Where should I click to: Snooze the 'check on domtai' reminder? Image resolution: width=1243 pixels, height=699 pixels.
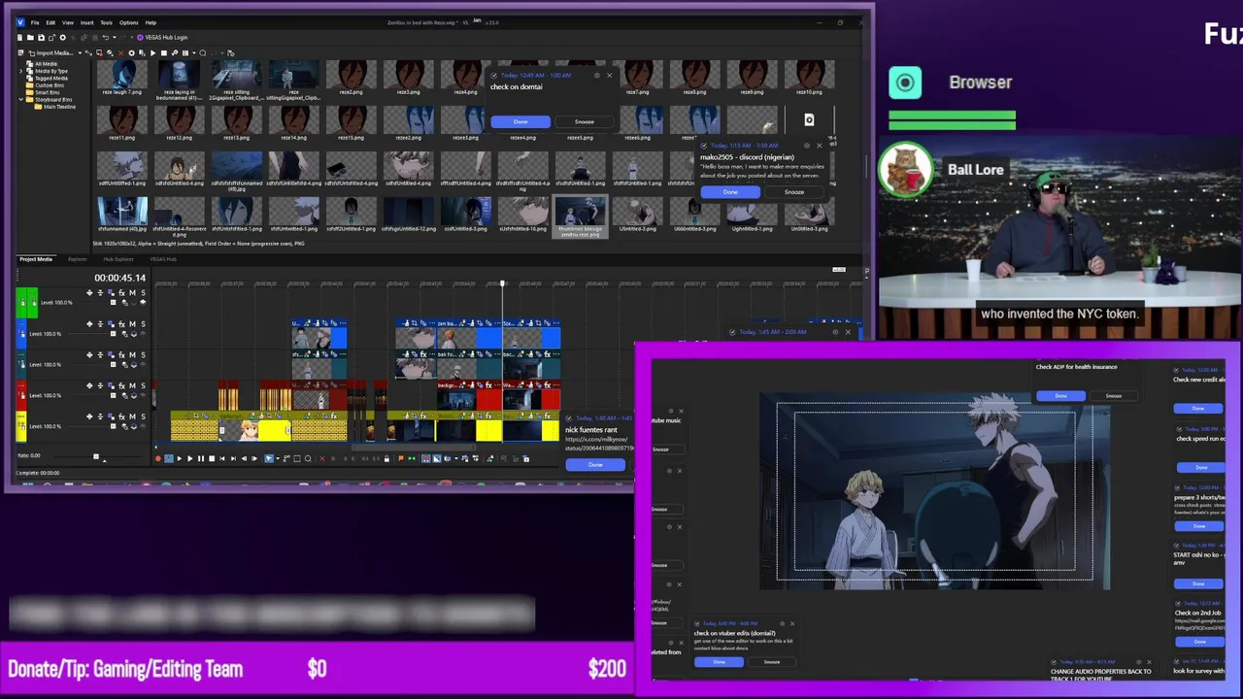click(x=585, y=121)
